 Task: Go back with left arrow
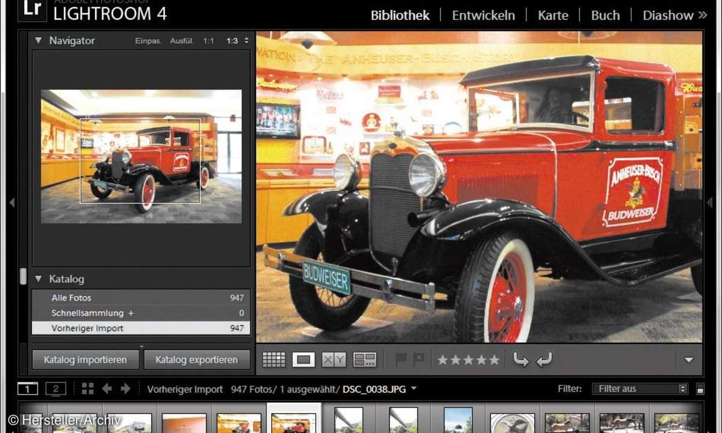click(x=107, y=388)
